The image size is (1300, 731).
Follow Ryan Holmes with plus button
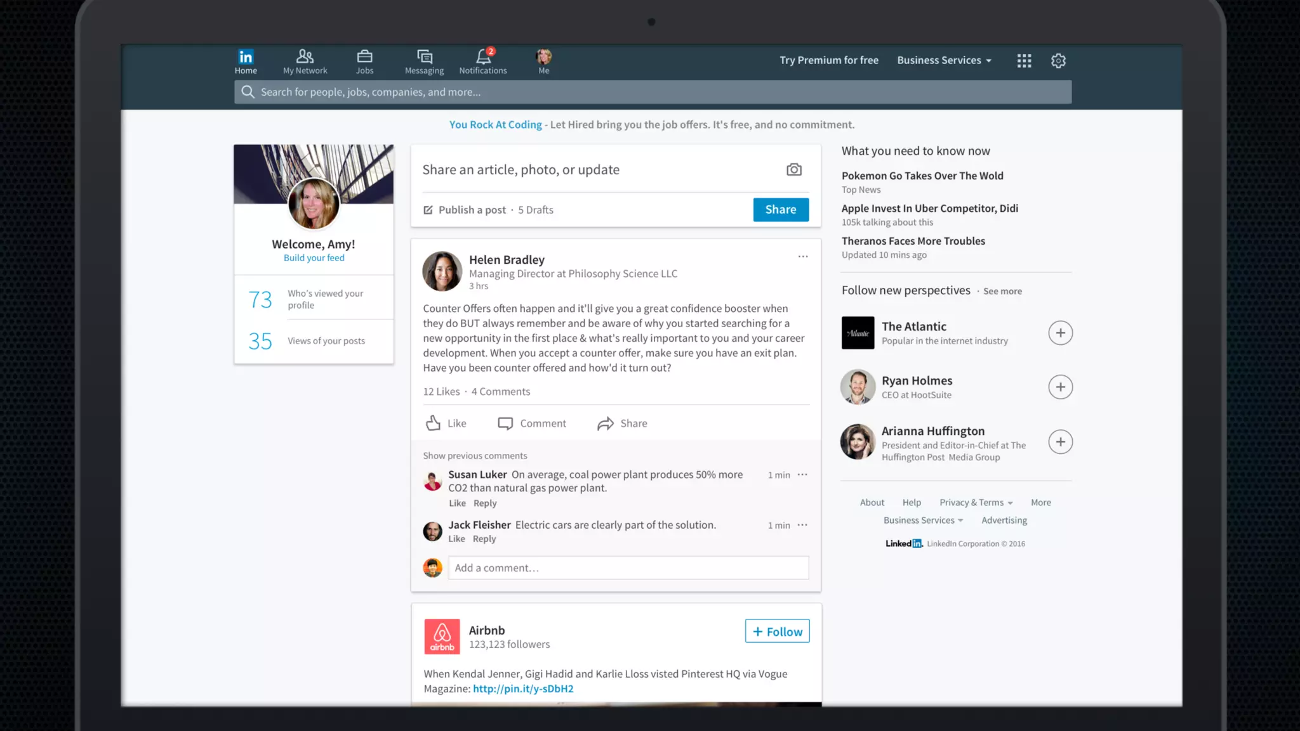click(x=1060, y=387)
